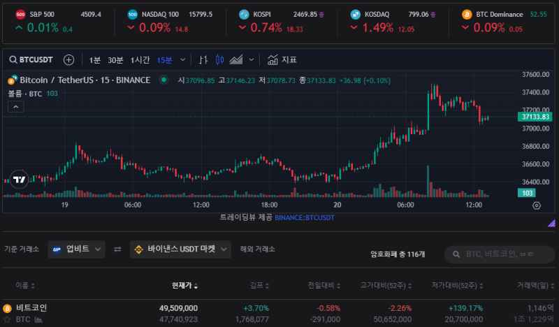
Task: Open the indicators (지표) menu
Action: pos(282,60)
